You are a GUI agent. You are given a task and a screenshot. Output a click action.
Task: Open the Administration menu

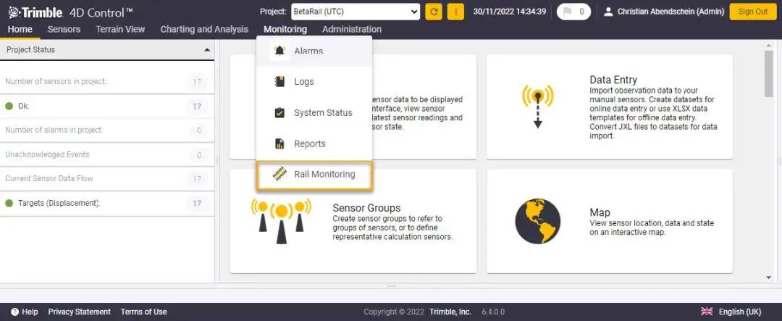[352, 29]
